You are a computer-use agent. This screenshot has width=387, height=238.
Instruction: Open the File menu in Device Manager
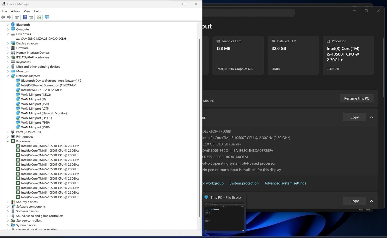[x=5, y=11]
